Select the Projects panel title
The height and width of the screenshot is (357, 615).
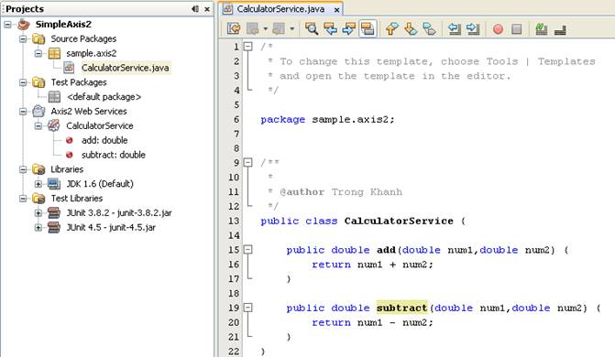(x=25, y=8)
